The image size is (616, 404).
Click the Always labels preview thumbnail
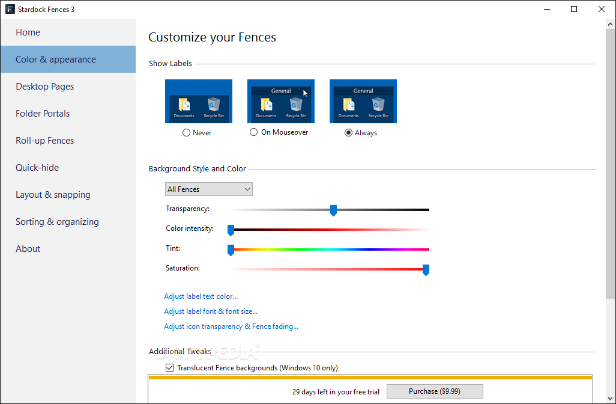pyautogui.click(x=363, y=101)
